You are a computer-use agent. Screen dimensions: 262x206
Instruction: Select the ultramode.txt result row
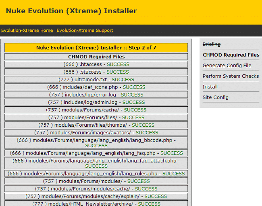(x=96, y=80)
